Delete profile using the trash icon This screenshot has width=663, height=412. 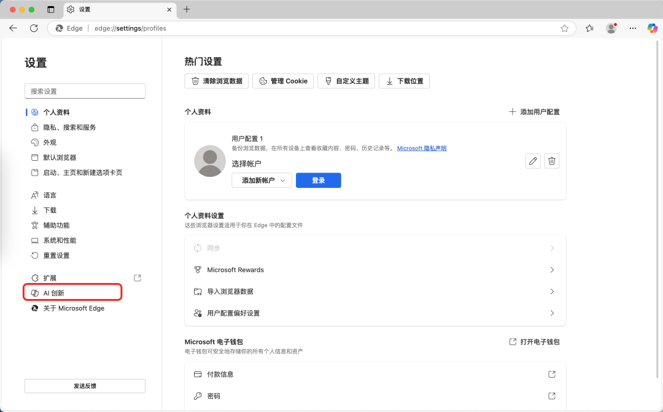pyautogui.click(x=552, y=161)
